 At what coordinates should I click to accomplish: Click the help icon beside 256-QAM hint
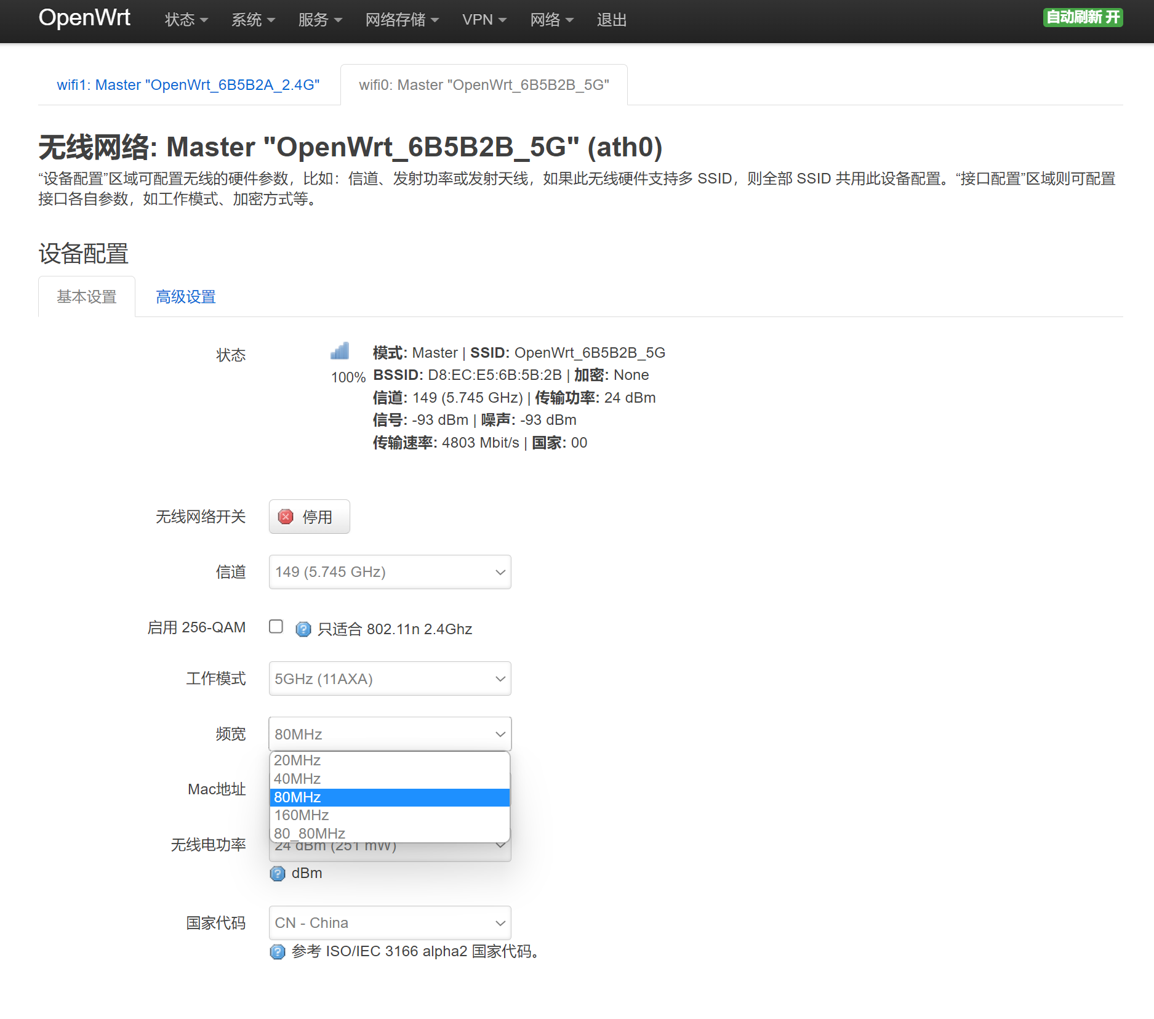coord(303,629)
